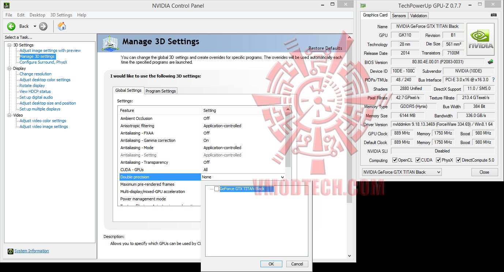Viewport: 504px width, 272px height.
Task: Open Adjust desktop color settings
Action: pyautogui.click(x=45, y=80)
